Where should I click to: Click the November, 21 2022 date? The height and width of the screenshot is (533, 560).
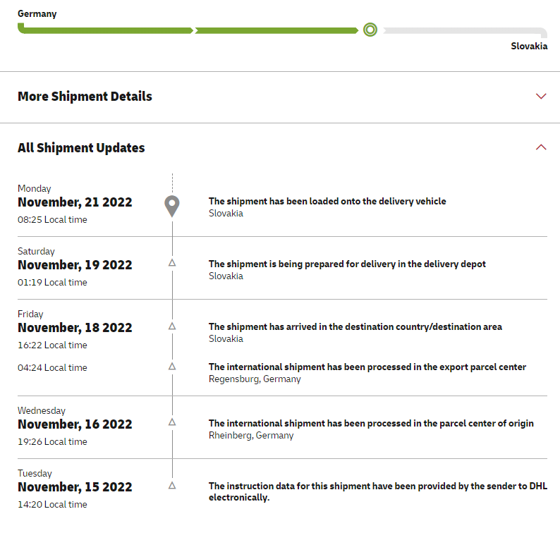(x=75, y=202)
